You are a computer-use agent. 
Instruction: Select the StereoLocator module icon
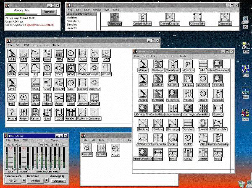(x=158, y=140)
